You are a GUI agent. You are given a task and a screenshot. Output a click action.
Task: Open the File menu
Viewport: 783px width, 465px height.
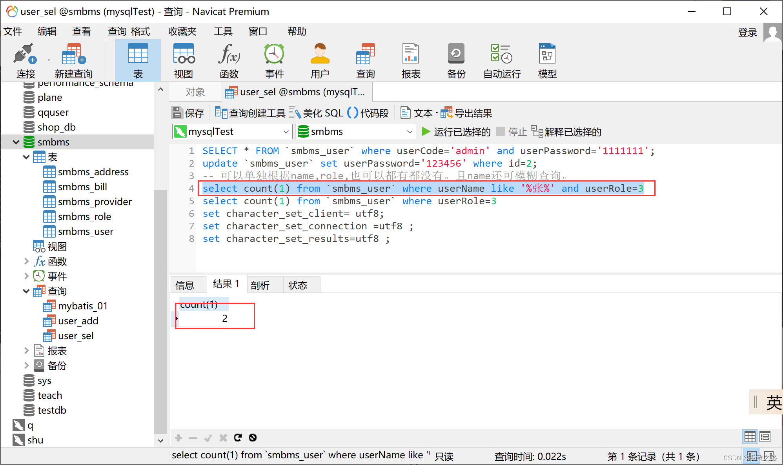pos(13,31)
